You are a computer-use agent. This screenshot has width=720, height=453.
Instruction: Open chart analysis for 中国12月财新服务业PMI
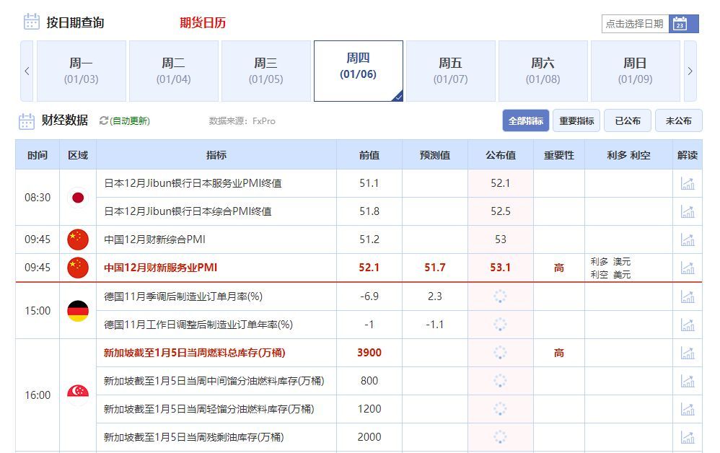(687, 268)
